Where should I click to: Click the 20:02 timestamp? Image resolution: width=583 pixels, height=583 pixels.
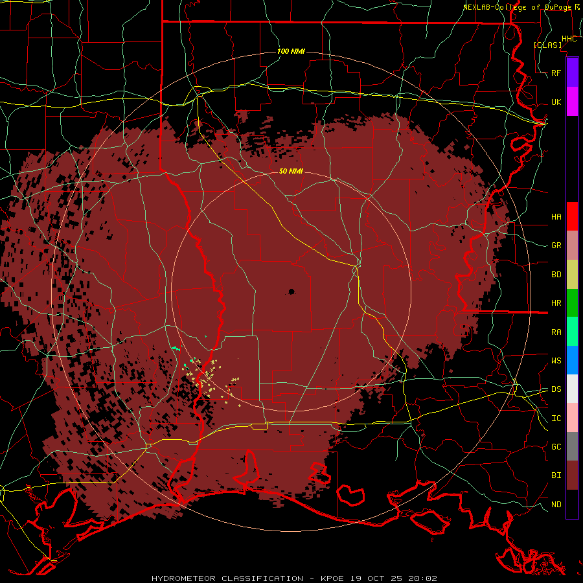click(423, 578)
